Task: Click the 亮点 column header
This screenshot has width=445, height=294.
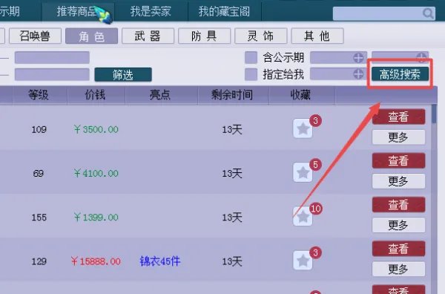Action: click(160, 95)
